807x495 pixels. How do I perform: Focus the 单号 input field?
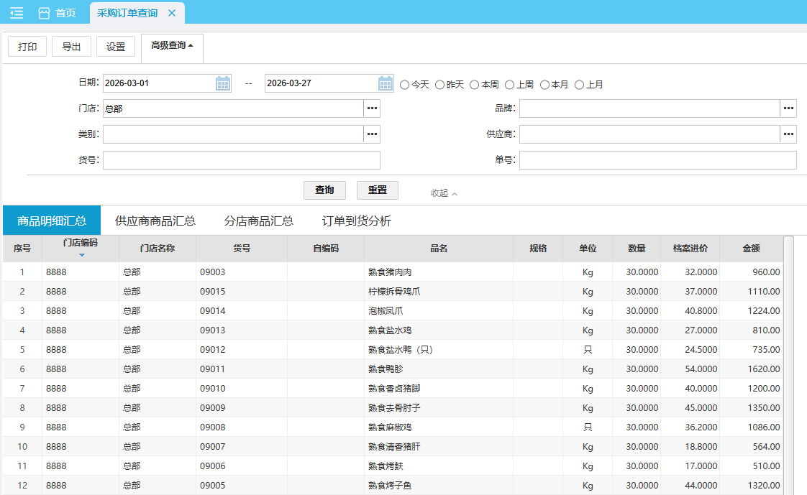pyautogui.click(x=657, y=160)
